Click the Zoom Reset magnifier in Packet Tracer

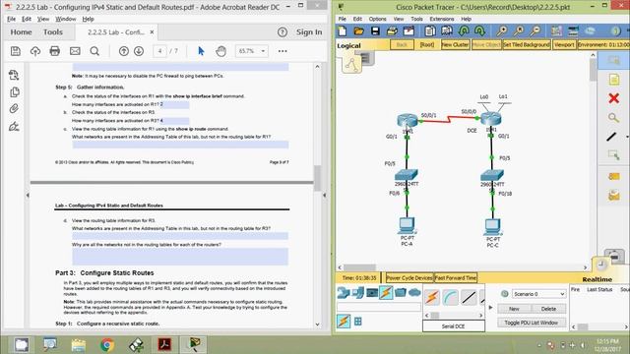tap(519, 30)
